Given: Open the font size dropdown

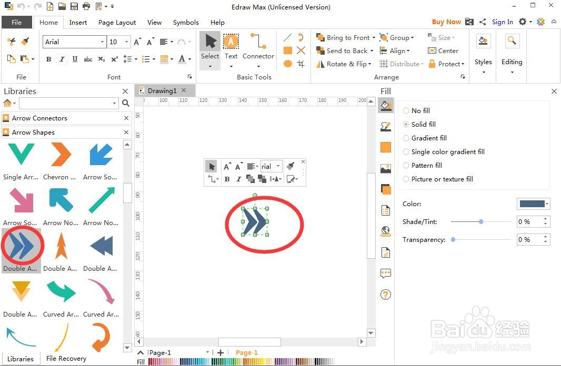Looking at the screenshot, I should 126,42.
